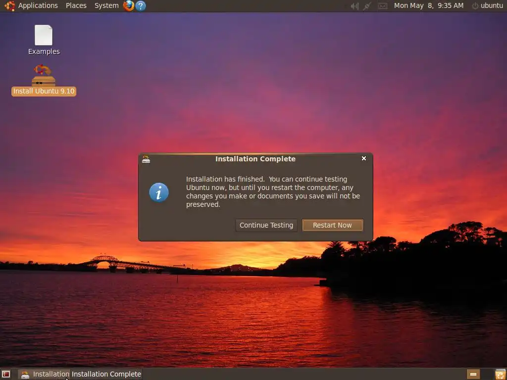This screenshot has width=507, height=380.
Task: Click the blue information icon in the dialog
Action: coord(159,192)
